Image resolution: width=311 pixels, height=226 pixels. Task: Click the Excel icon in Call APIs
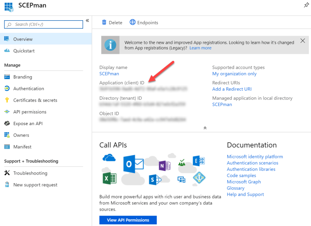(109, 179)
